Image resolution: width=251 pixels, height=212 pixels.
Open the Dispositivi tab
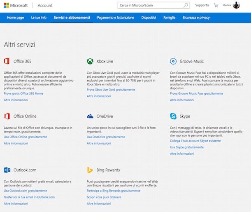[149, 18]
